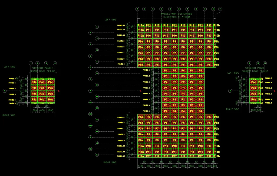Click upper P4b panel in right detail
Screen dimensions: 277x176
pyautogui.click(x=260, y=82)
